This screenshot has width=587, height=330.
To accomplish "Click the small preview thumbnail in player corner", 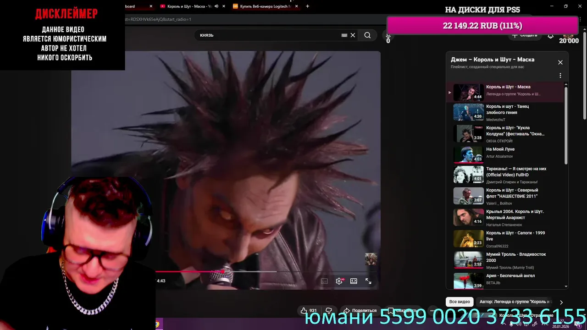I will (371, 259).
